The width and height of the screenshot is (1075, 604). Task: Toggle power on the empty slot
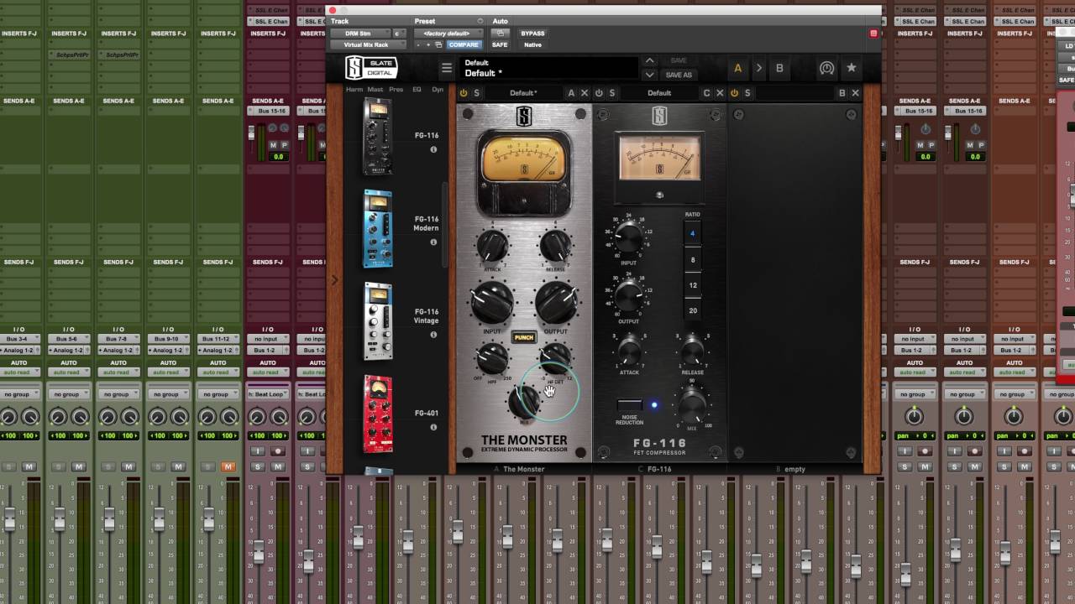tap(734, 93)
